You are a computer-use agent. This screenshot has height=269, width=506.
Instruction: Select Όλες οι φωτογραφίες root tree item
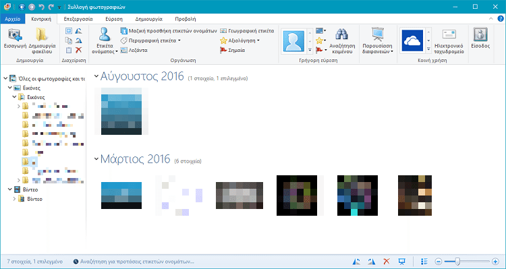(x=47, y=78)
